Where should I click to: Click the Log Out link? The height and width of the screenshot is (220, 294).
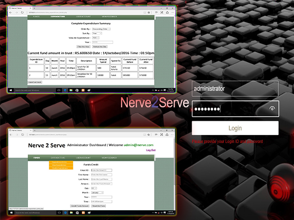(150, 150)
